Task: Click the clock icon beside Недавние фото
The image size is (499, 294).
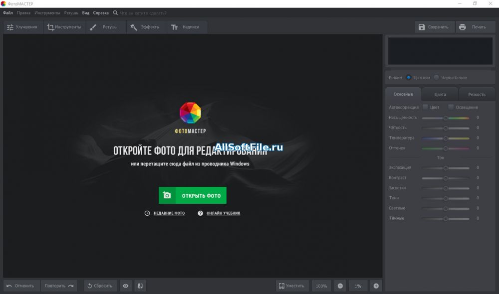Action: tap(147, 213)
